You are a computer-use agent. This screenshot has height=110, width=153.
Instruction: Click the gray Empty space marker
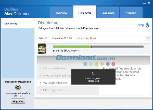40,90
